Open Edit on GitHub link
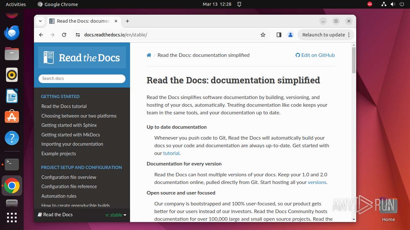Image resolution: width=410 pixels, height=230 pixels. pyautogui.click(x=315, y=55)
